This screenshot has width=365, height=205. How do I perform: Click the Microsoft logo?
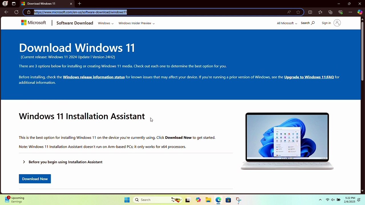(x=33, y=23)
